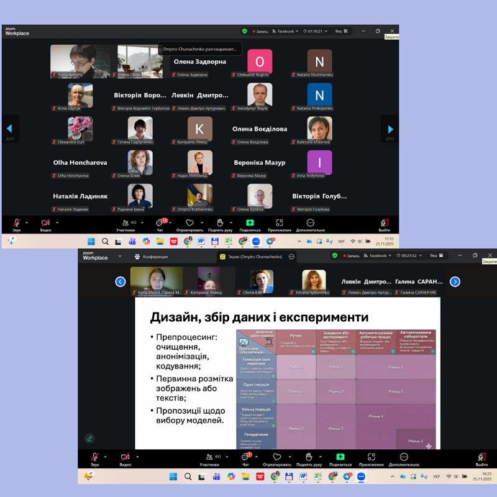Open chat with 13 unread messages
Viewport: 497px width, 497px height.
[160, 224]
